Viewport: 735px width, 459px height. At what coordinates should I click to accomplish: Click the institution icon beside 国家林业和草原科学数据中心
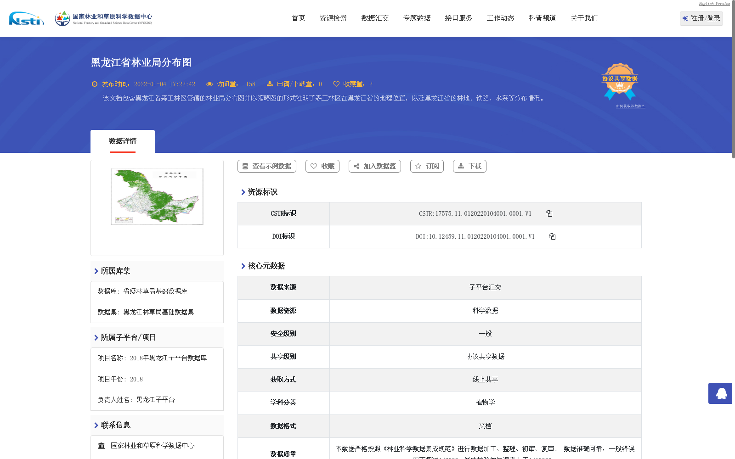[102, 446]
